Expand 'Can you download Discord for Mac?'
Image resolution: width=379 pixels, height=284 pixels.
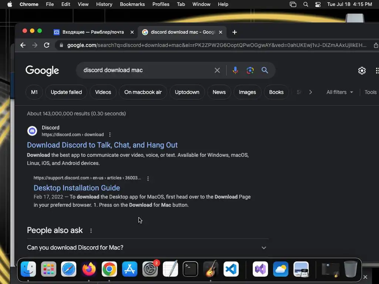148,247
